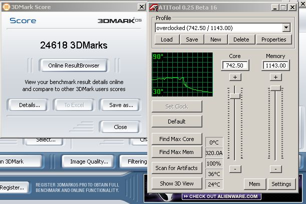The image size is (306, 204).
Task: Select the overclocked profile combo box
Action: pyautogui.click(x=222, y=28)
